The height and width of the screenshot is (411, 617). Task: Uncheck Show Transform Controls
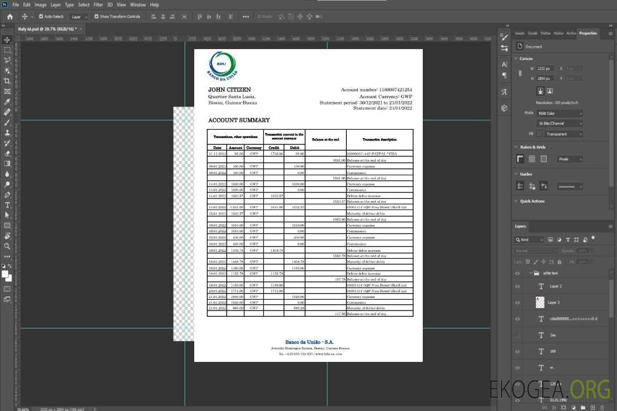coord(96,17)
